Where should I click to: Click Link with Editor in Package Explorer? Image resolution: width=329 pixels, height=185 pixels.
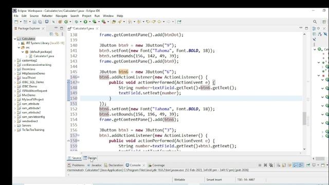(57, 34)
